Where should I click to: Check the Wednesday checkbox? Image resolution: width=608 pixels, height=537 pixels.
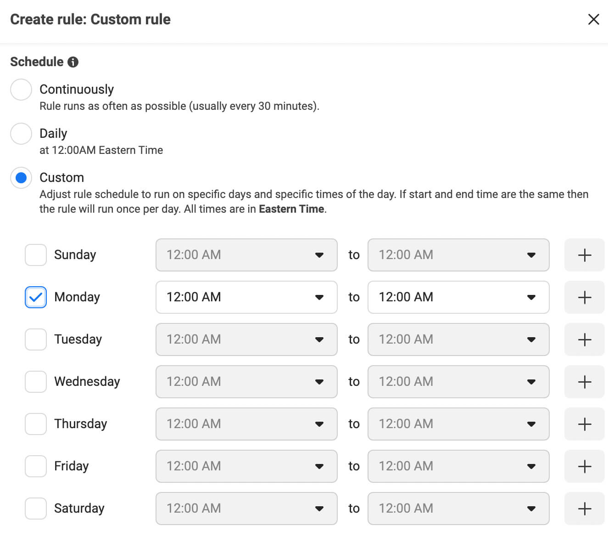pos(35,382)
